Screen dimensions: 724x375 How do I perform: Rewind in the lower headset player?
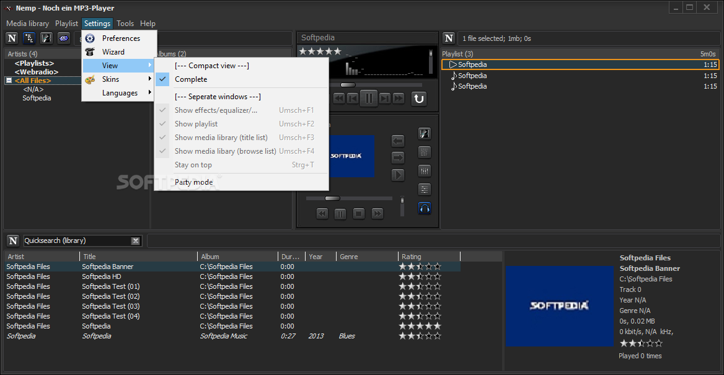coord(322,213)
